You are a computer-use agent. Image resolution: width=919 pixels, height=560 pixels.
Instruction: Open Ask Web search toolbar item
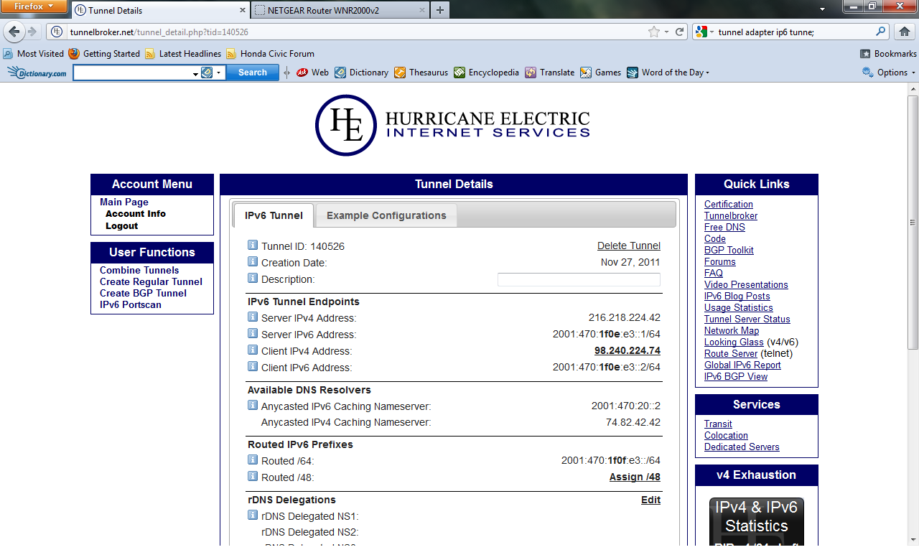tap(313, 73)
